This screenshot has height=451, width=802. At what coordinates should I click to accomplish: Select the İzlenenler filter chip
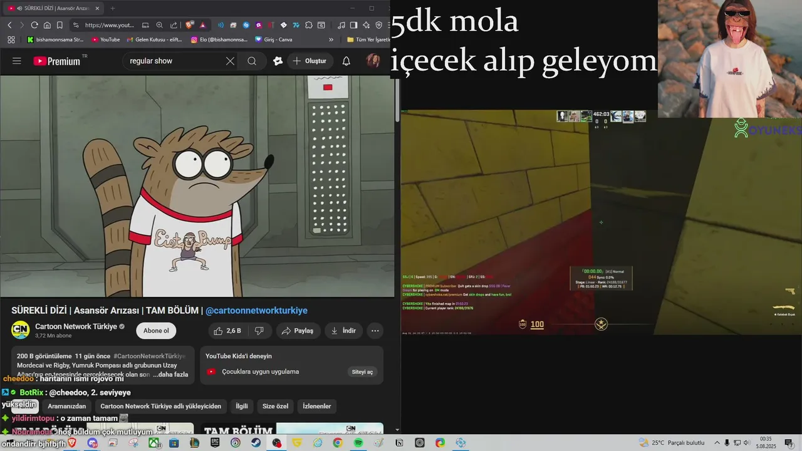point(316,407)
